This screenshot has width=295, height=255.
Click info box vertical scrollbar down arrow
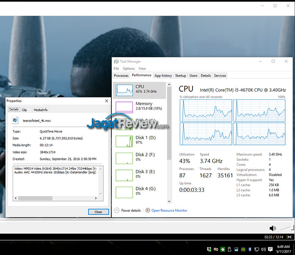(x=101, y=193)
